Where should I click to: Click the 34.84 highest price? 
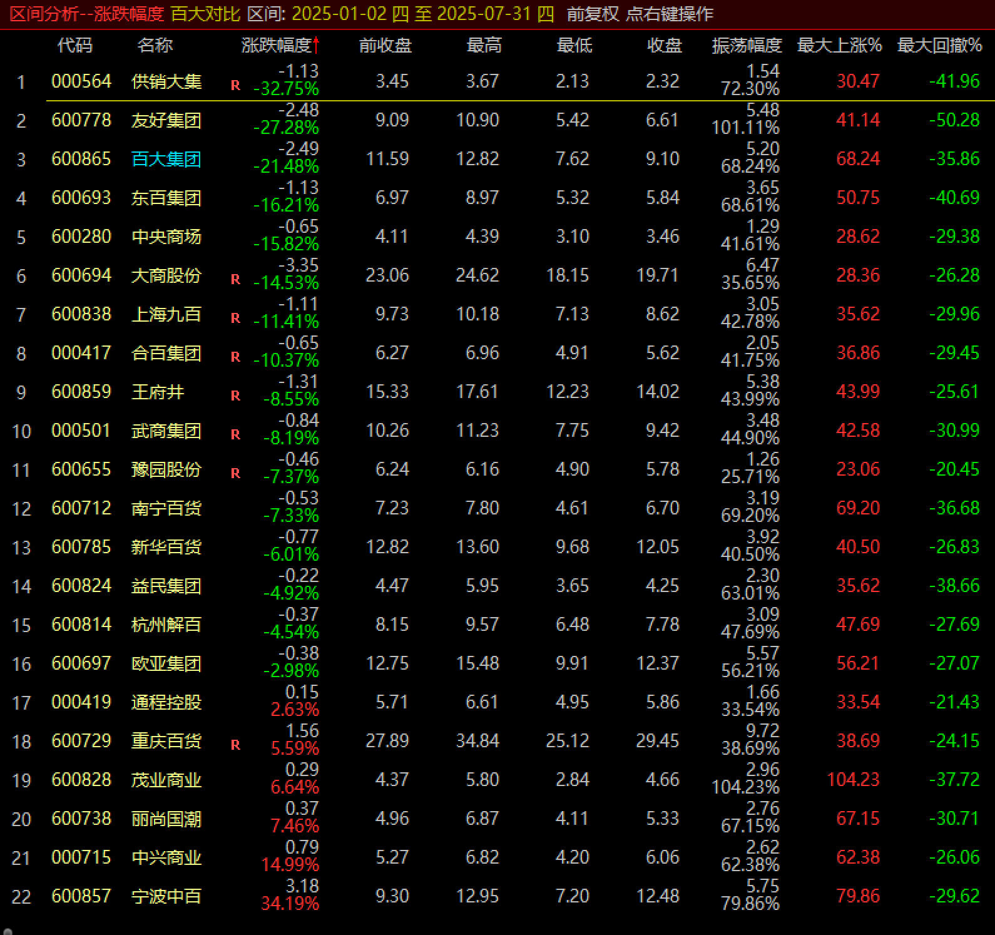(477, 741)
